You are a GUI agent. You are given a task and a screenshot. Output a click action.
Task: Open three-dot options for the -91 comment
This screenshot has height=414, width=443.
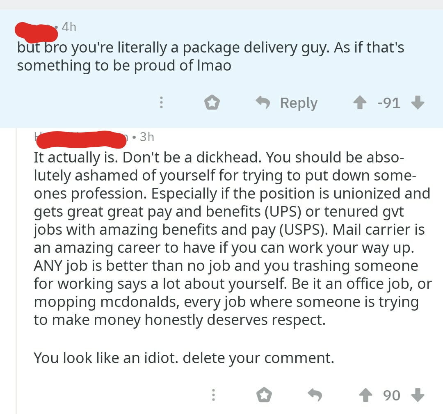(x=162, y=103)
